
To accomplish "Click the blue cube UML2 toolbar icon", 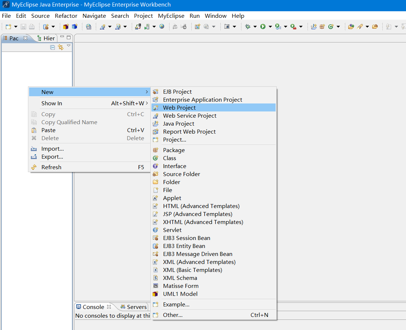I will click(x=74, y=27).
